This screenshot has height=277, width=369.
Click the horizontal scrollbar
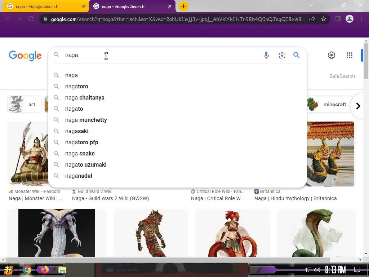click(x=167, y=260)
